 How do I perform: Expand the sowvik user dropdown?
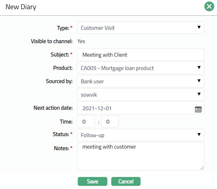coord(141,95)
